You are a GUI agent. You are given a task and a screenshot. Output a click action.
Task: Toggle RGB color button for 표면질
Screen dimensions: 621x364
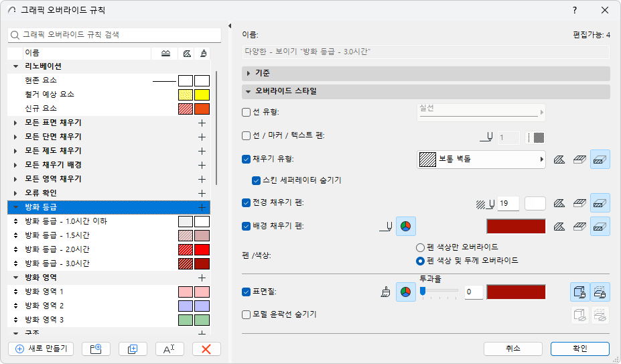tap(405, 292)
